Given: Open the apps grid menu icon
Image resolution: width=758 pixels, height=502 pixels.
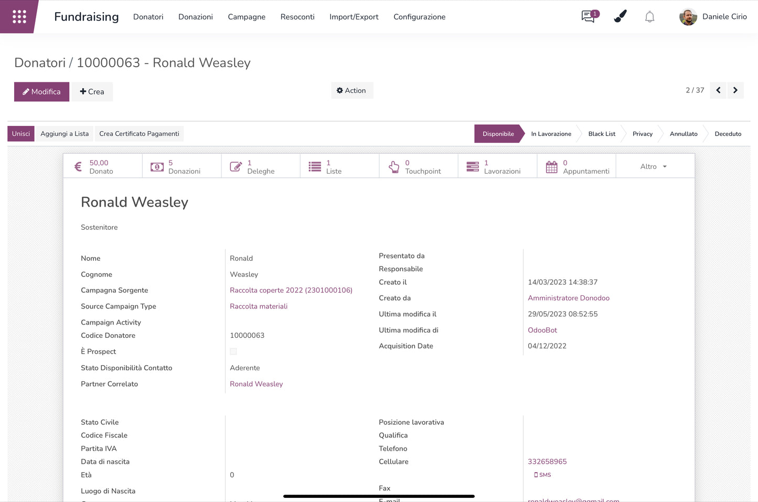Looking at the screenshot, I should (19, 17).
